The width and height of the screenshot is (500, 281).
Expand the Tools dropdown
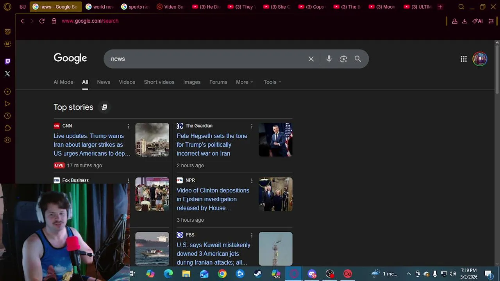pos(272,82)
